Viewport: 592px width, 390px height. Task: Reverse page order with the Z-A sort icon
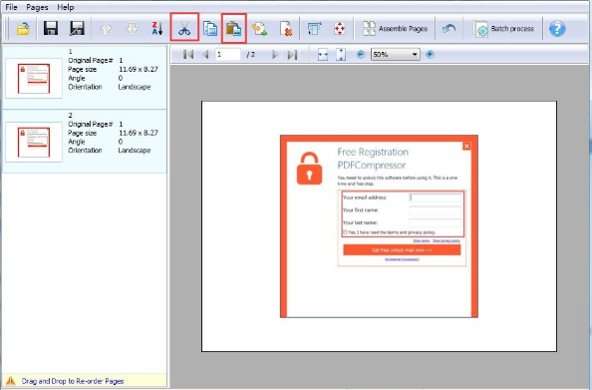[x=157, y=29]
